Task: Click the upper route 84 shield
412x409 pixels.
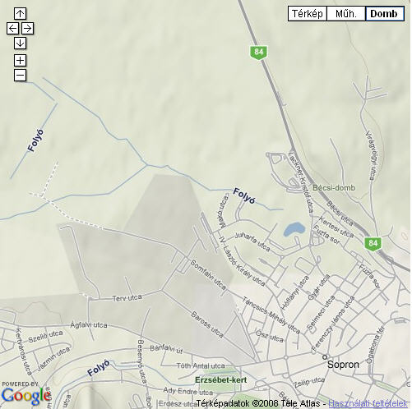Action: point(258,52)
